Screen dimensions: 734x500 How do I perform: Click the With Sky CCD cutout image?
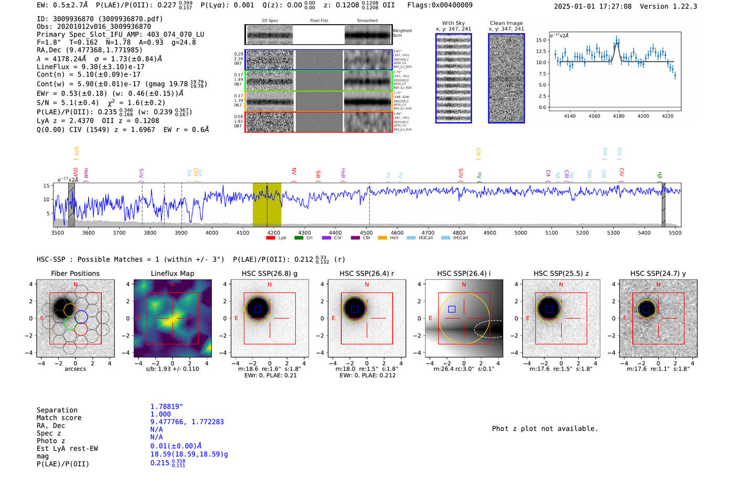coord(454,78)
